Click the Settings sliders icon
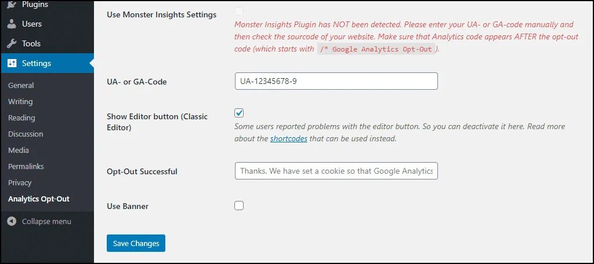The width and height of the screenshot is (594, 264). (12, 64)
